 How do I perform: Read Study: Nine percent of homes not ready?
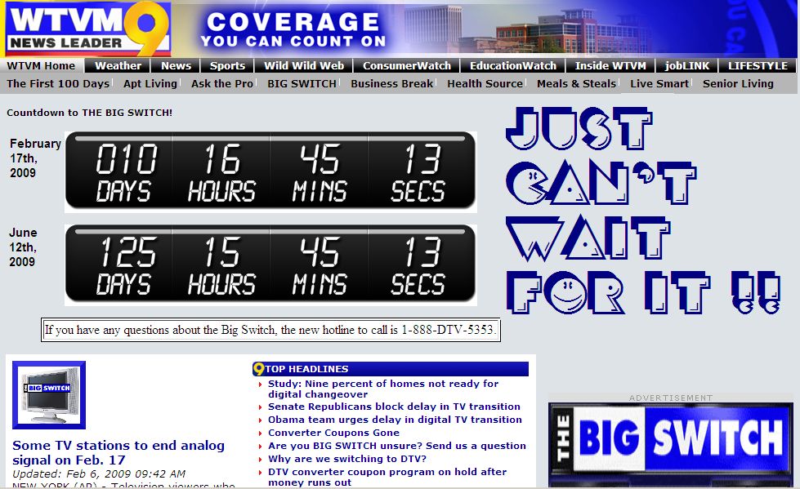point(383,389)
